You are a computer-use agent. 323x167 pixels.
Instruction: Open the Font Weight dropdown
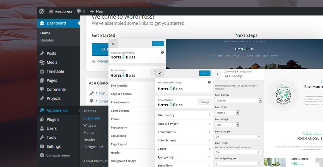pyautogui.click(x=227, y=125)
